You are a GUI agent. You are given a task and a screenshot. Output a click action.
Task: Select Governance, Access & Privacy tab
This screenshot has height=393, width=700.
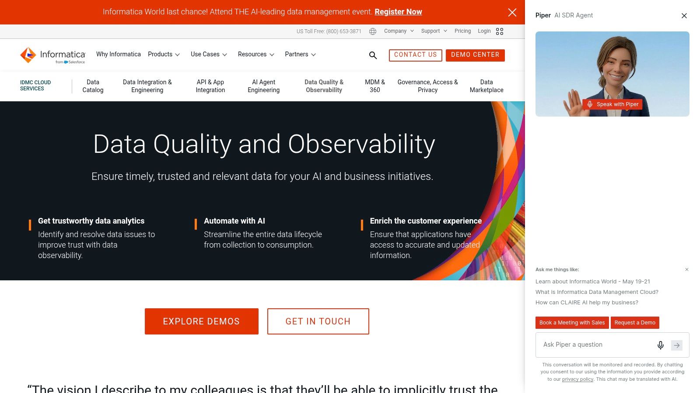tap(428, 86)
